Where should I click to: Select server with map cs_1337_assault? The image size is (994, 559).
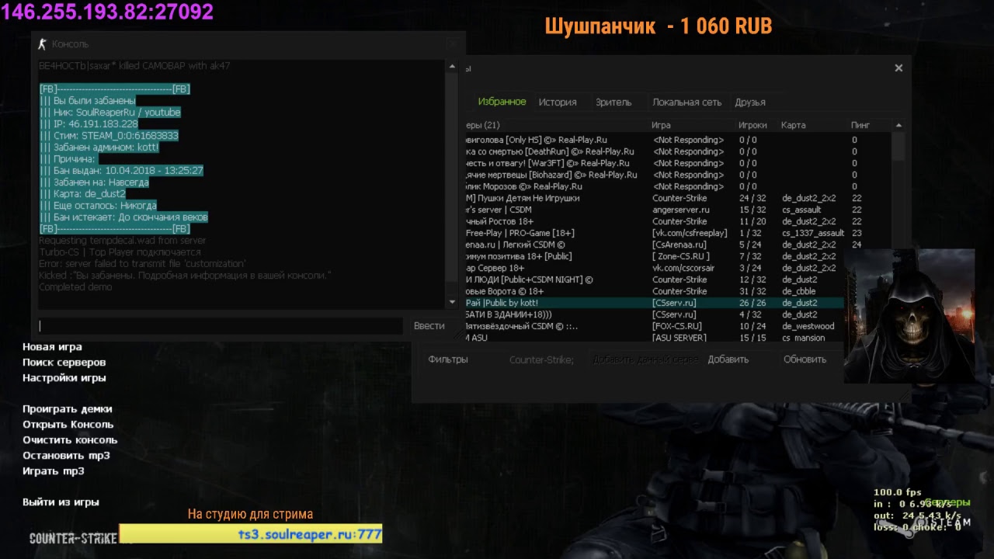coord(678,233)
